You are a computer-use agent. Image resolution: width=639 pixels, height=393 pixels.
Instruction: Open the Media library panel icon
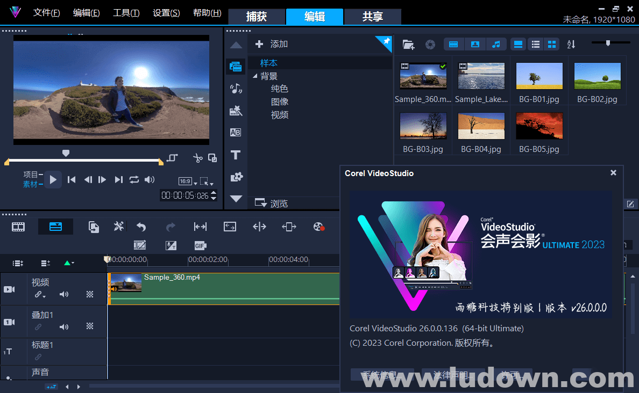236,67
